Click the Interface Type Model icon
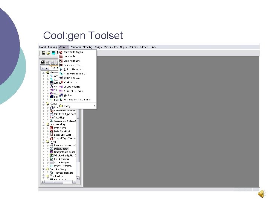Image resolution: width=271 pixels, height=203 pixels. (x=52, y=114)
